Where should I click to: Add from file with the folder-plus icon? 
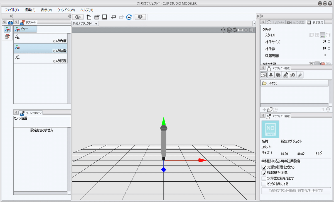point(270,110)
